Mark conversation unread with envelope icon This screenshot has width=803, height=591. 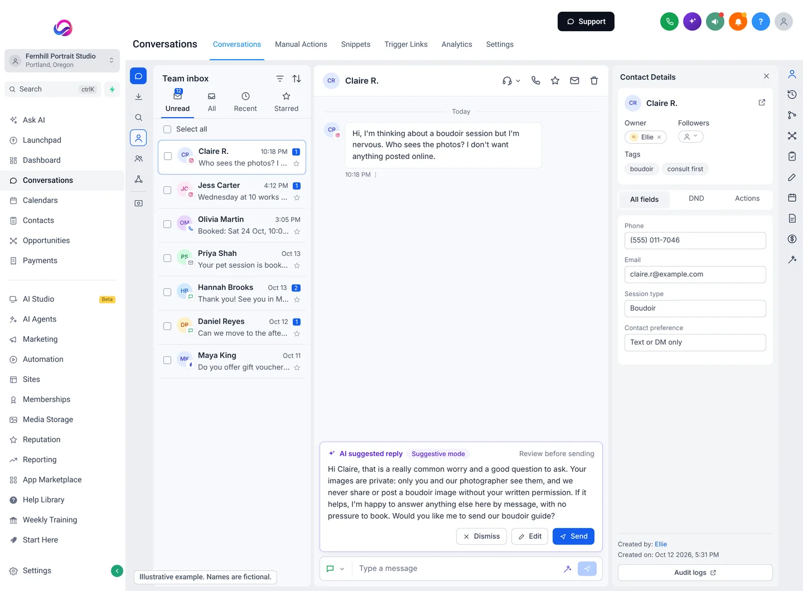point(574,80)
